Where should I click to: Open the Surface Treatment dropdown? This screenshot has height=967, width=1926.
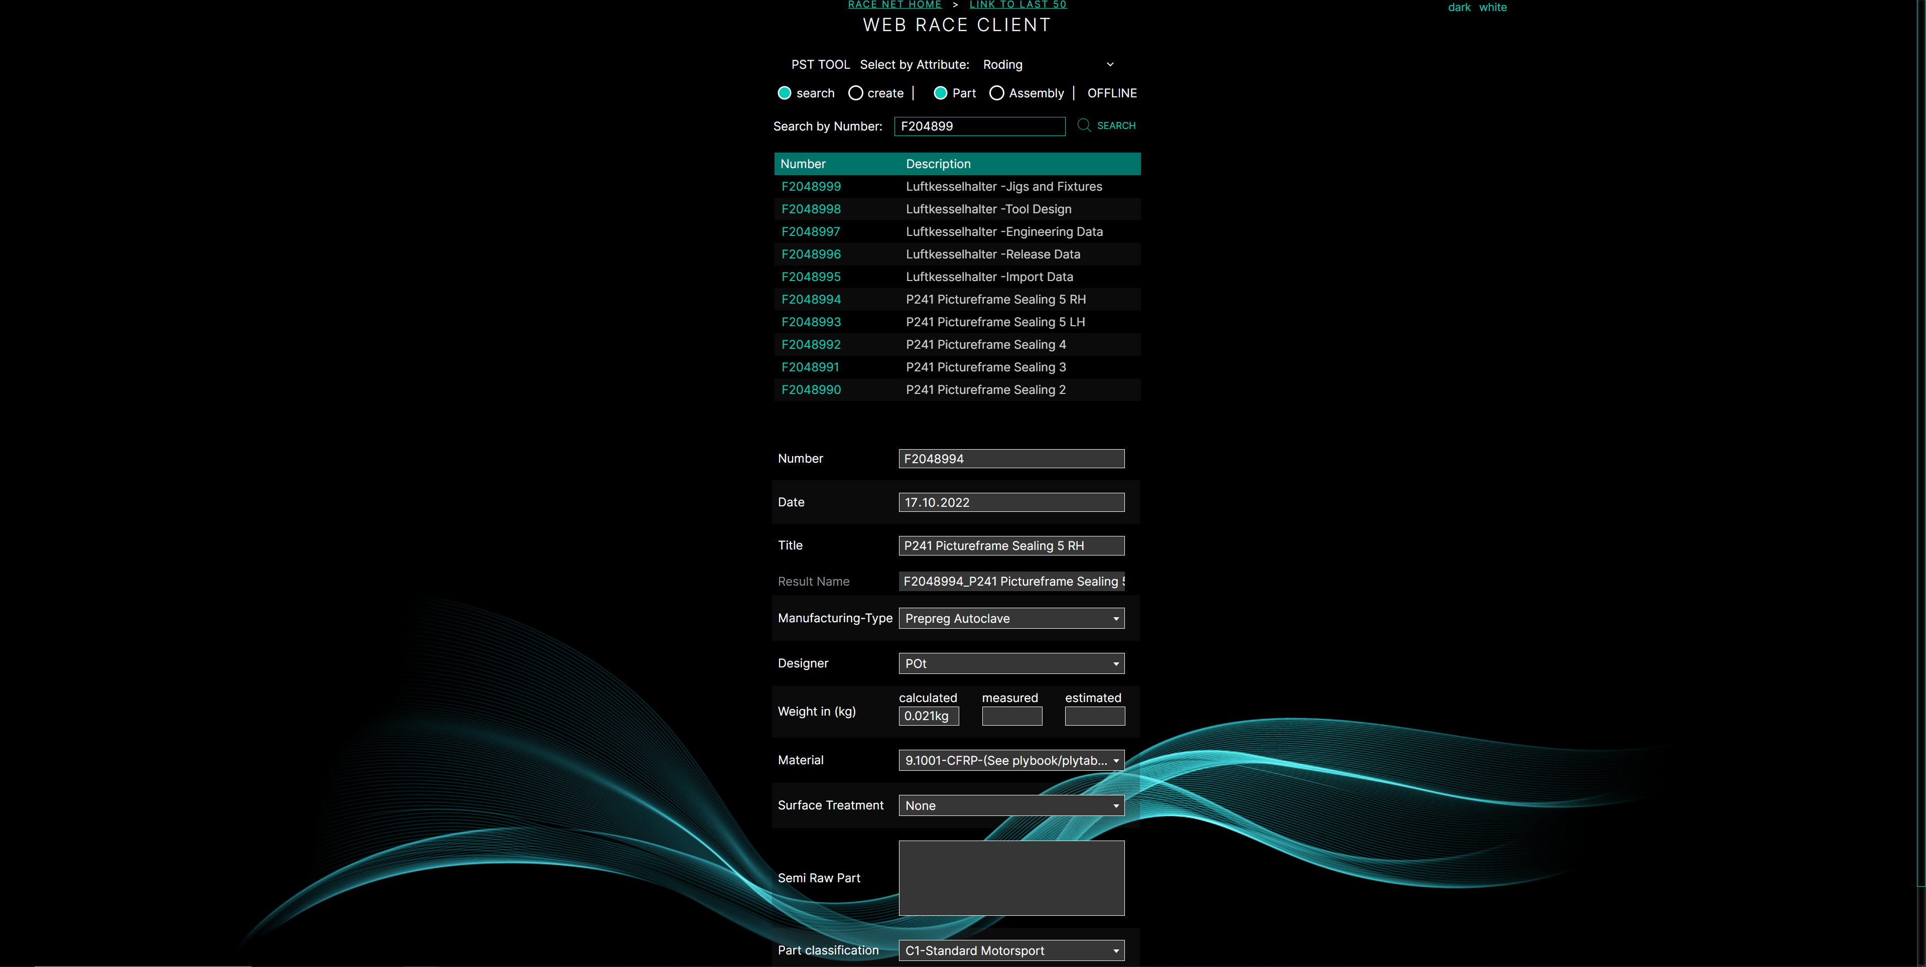pyautogui.click(x=1011, y=805)
